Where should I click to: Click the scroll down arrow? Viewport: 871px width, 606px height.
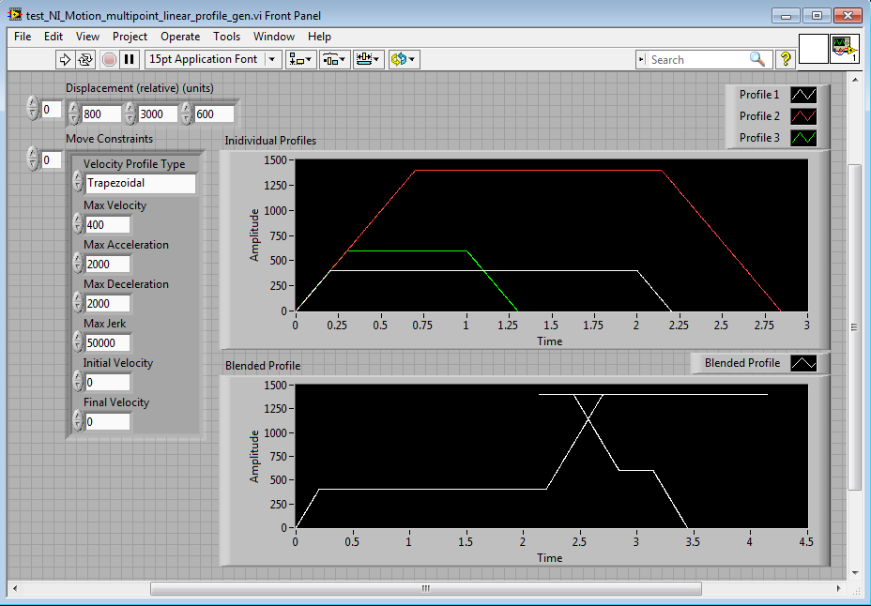(854, 573)
